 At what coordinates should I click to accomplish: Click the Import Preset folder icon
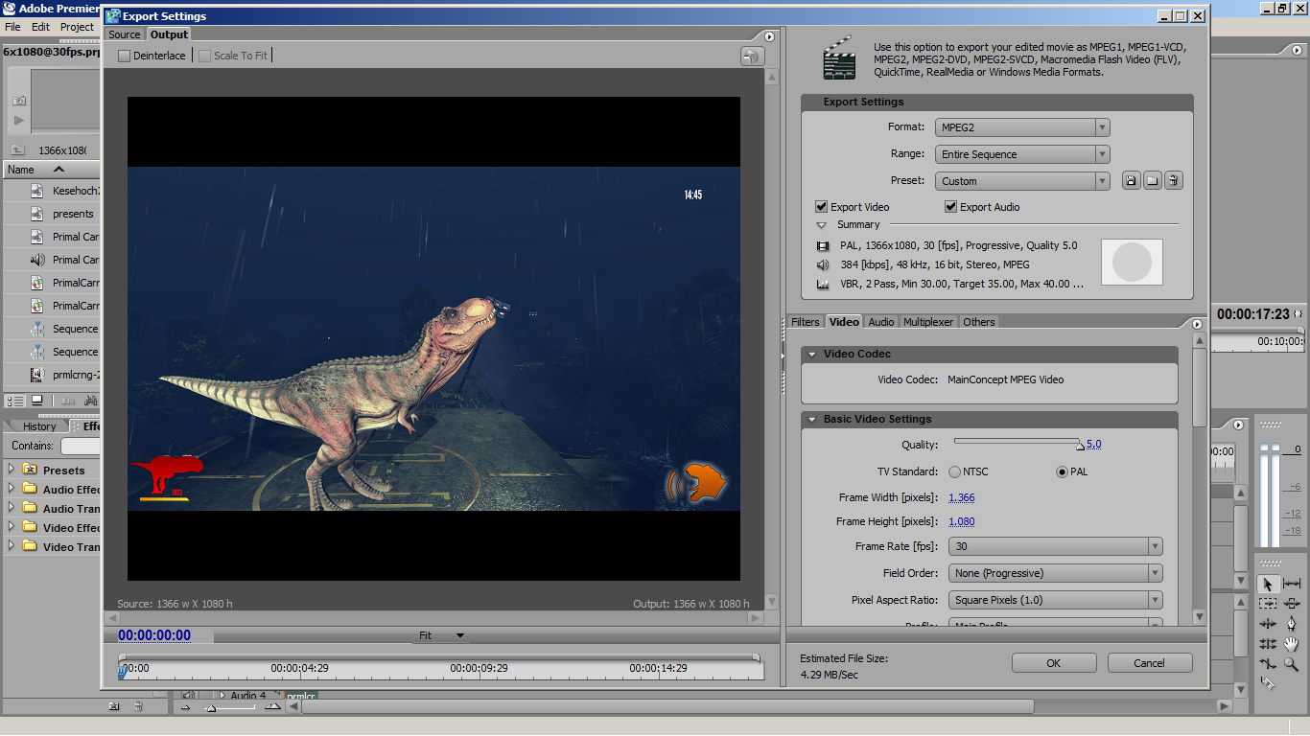tap(1153, 180)
